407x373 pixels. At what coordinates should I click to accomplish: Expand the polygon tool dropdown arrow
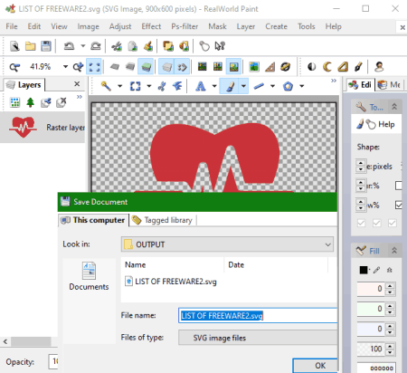tap(301, 86)
